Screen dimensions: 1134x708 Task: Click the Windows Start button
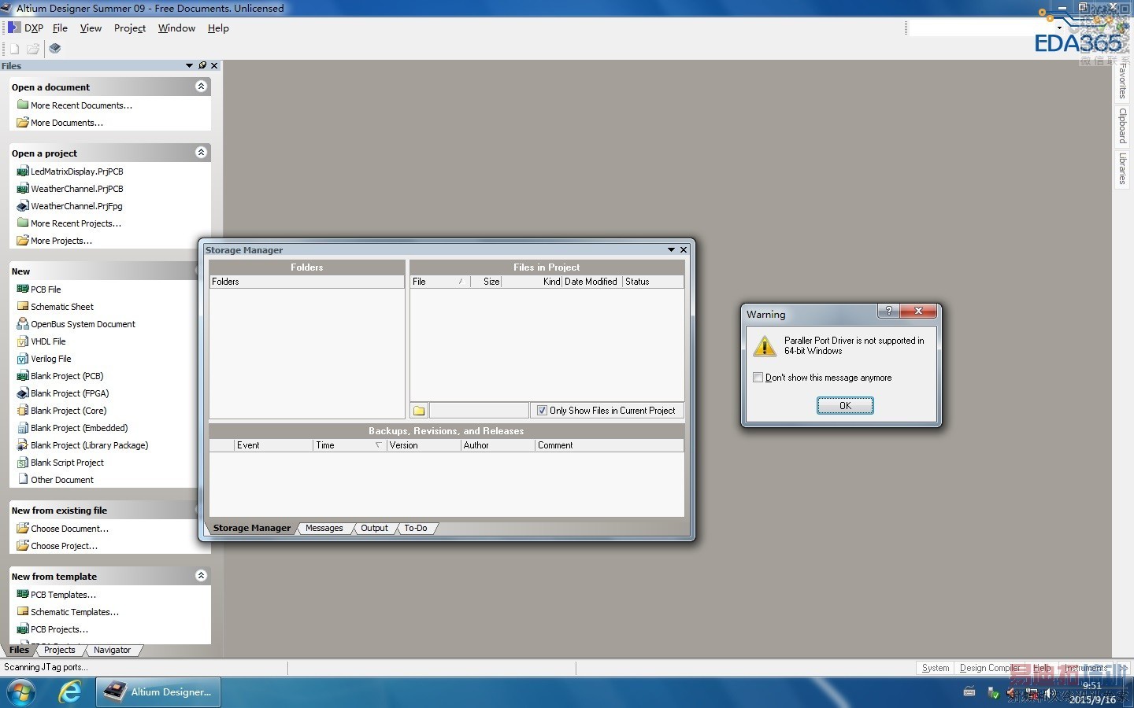click(21, 692)
